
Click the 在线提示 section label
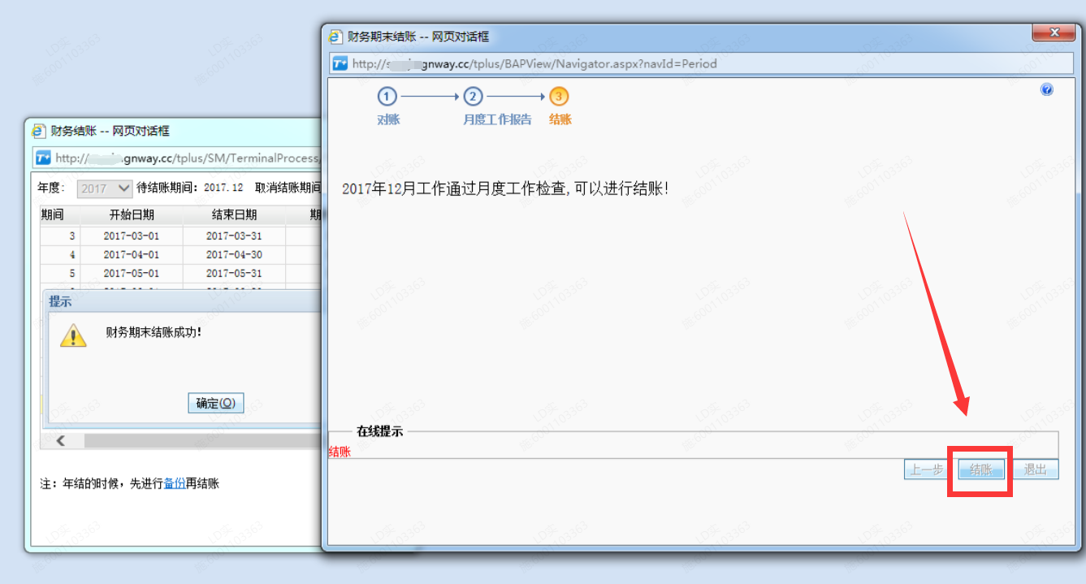point(379,431)
